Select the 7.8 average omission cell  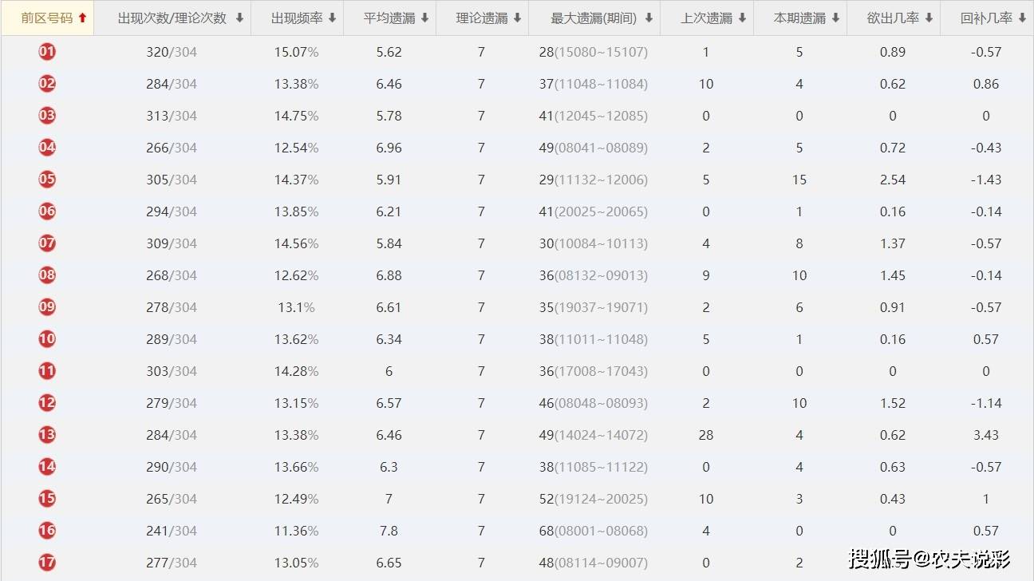coord(389,531)
